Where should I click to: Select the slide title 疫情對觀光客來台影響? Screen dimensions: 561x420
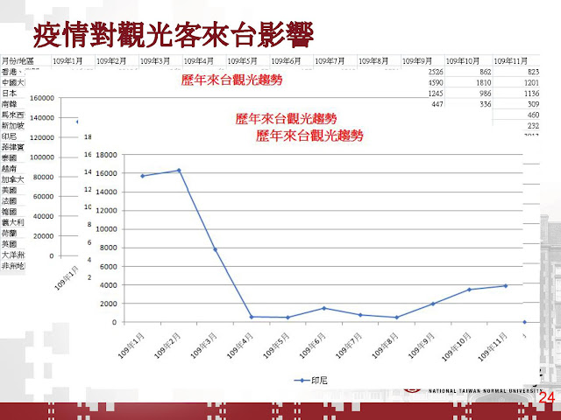tap(174, 35)
